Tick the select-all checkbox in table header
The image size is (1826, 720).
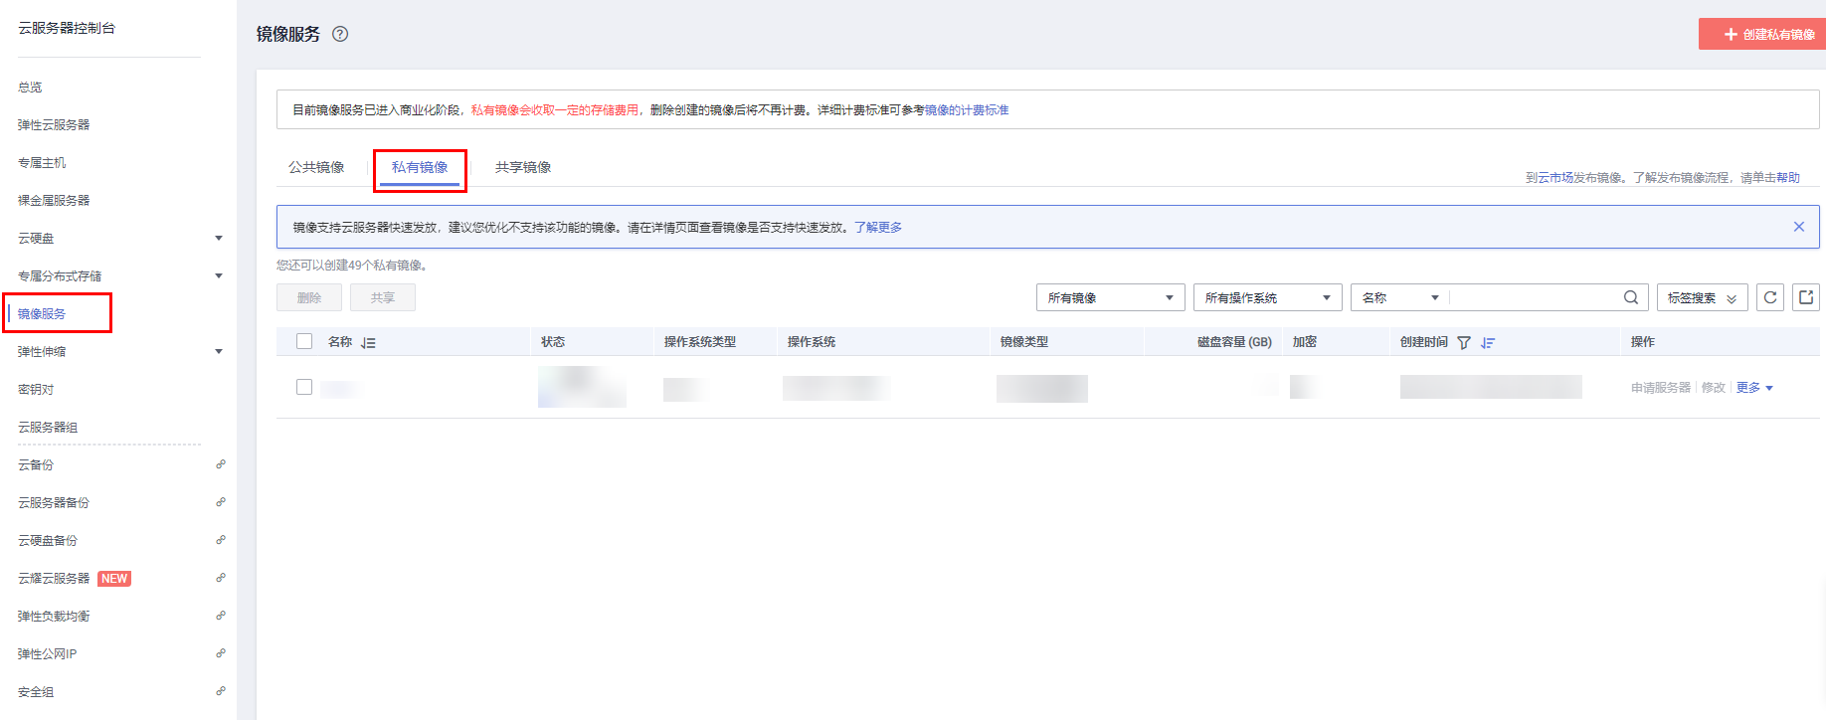pyautogui.click(x=304, y=341)
